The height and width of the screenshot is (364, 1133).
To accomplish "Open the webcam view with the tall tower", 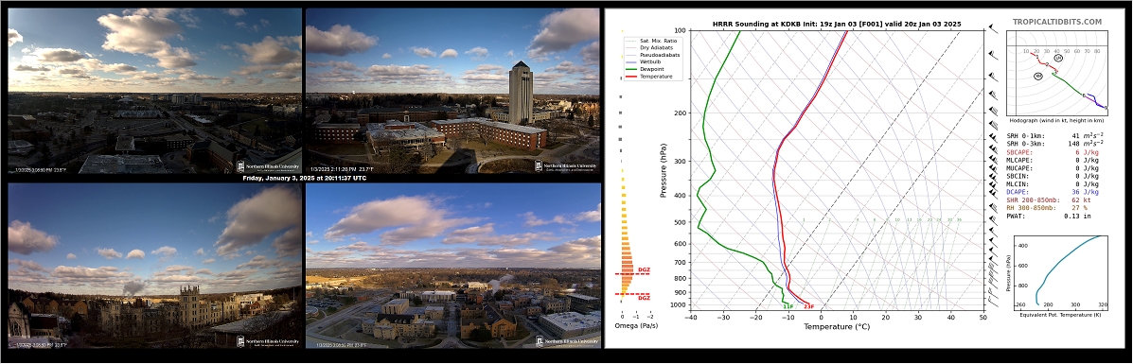I will (x=452, y=91).
